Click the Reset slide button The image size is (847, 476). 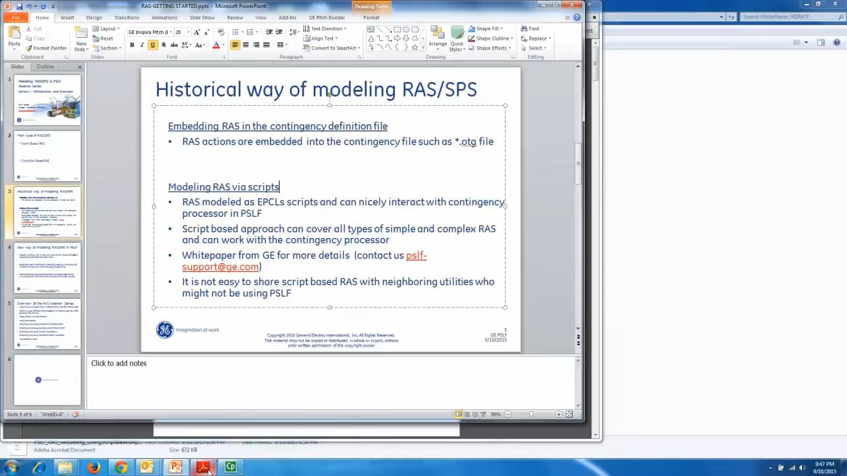[103, 38]
